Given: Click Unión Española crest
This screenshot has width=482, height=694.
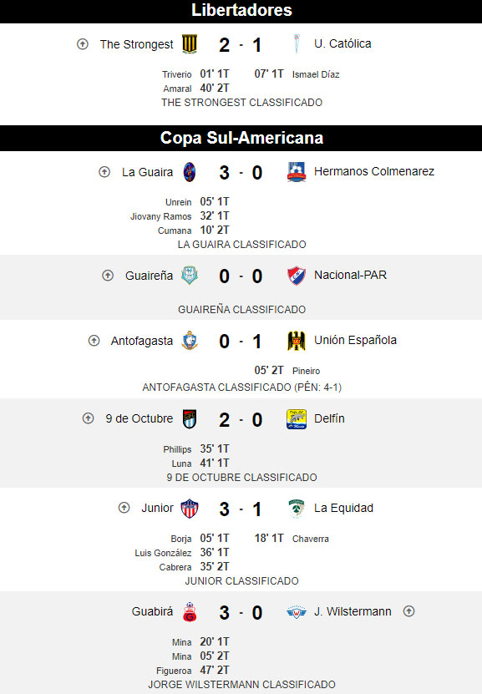Looking at the screenshot, I should click(x=297, y=341).
